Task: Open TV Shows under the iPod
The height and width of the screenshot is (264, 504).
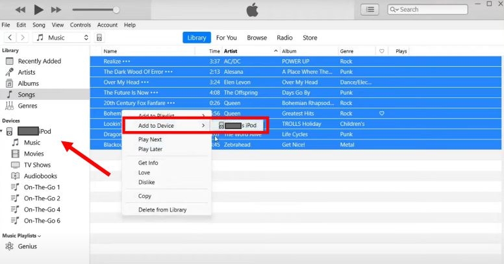Action: tap(37, 165)
